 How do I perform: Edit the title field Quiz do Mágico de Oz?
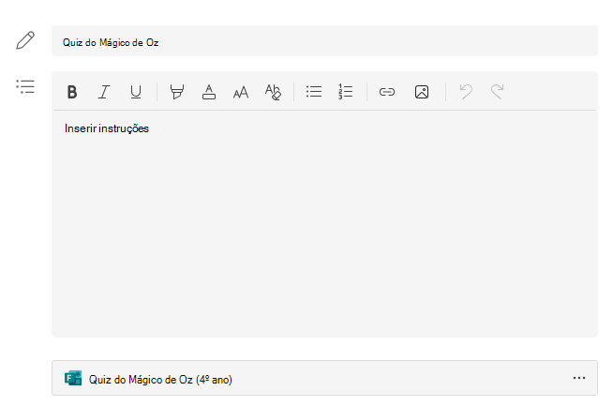[x=324, y=40]
